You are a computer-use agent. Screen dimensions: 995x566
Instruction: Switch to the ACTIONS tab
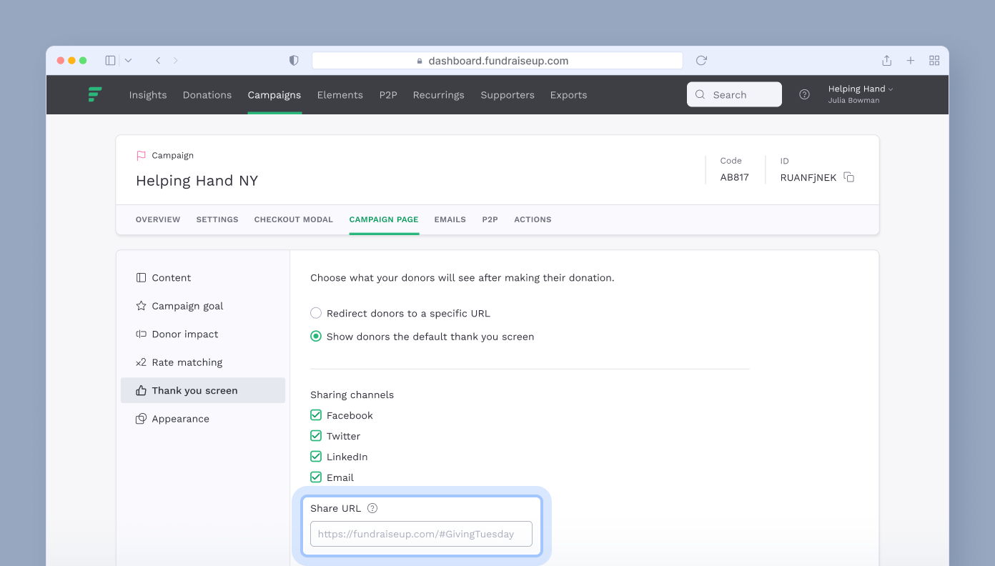pyautogui.click(x=533, y=219)
